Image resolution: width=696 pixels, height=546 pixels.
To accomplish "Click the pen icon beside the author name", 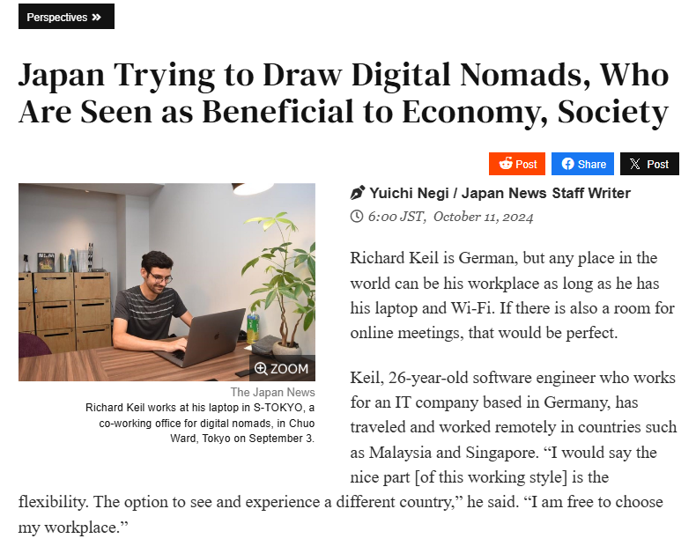I will pos(357,193).
